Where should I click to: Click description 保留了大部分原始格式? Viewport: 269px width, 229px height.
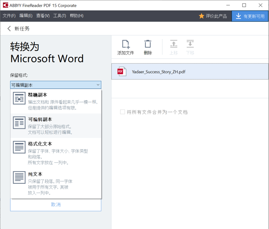[49, 127]
